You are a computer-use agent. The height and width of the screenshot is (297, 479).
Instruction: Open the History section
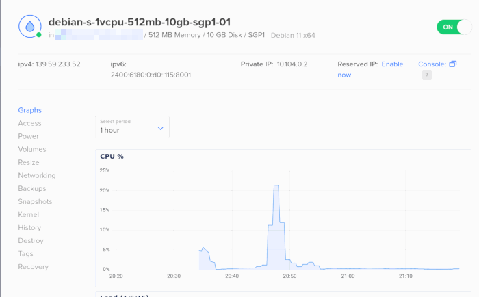[x=29, y=228]
